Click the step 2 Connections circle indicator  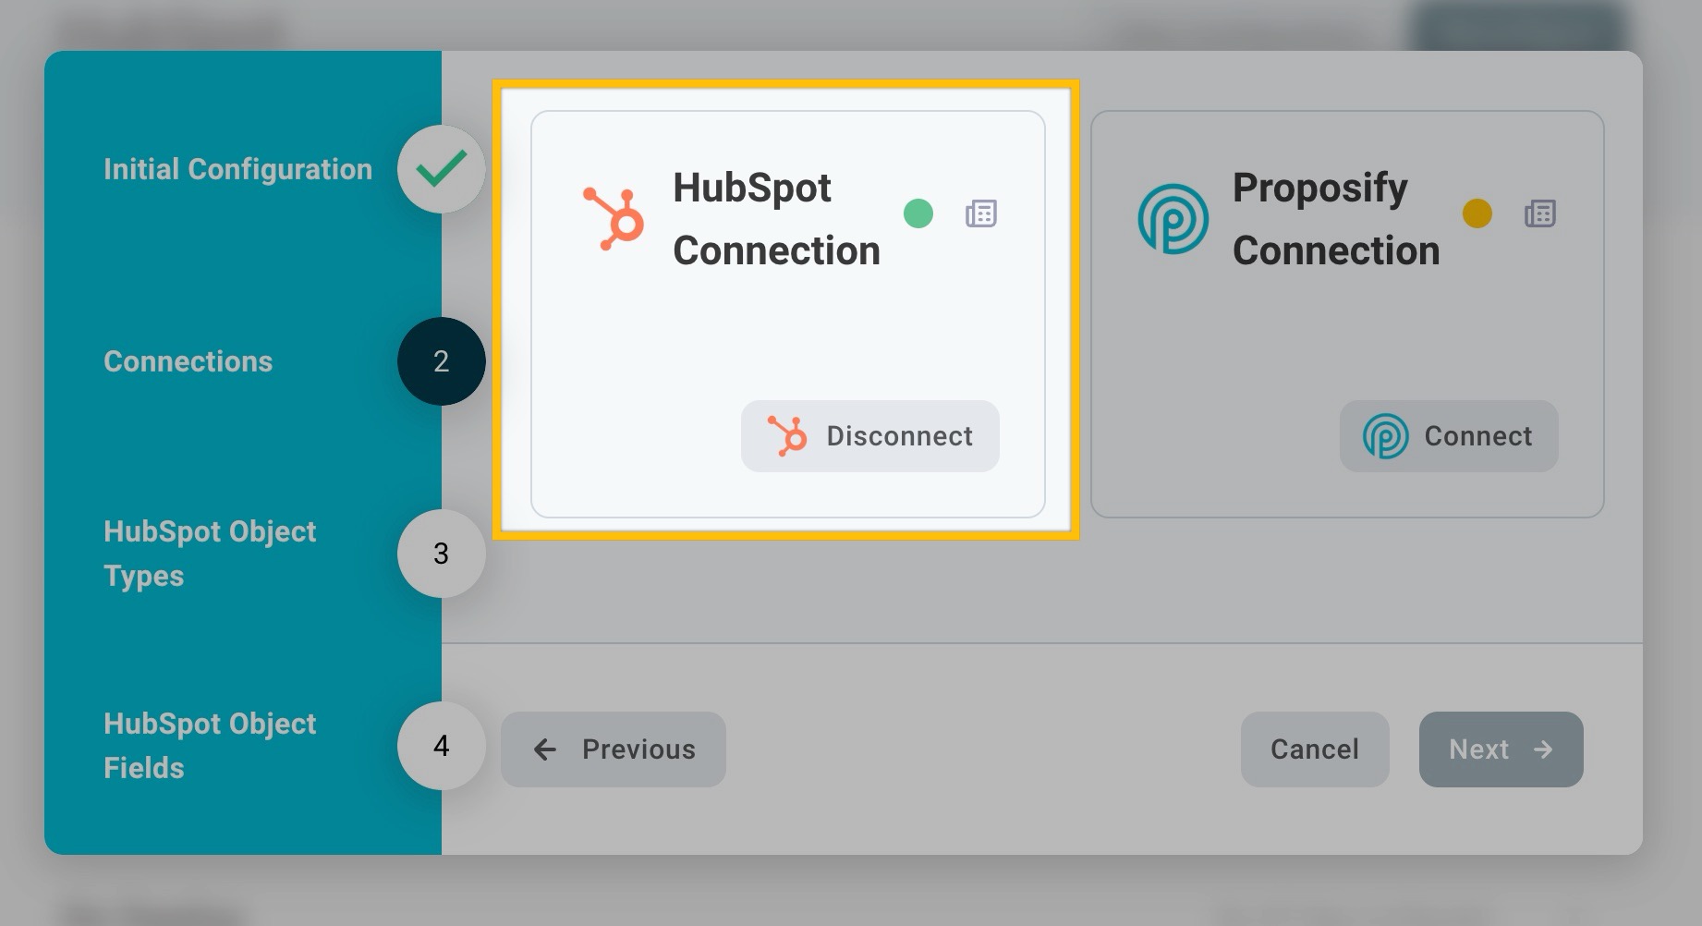[x=441, y=361]
